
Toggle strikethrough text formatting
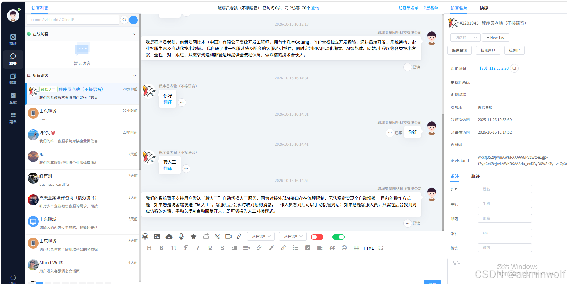click(x=222, y=248)
